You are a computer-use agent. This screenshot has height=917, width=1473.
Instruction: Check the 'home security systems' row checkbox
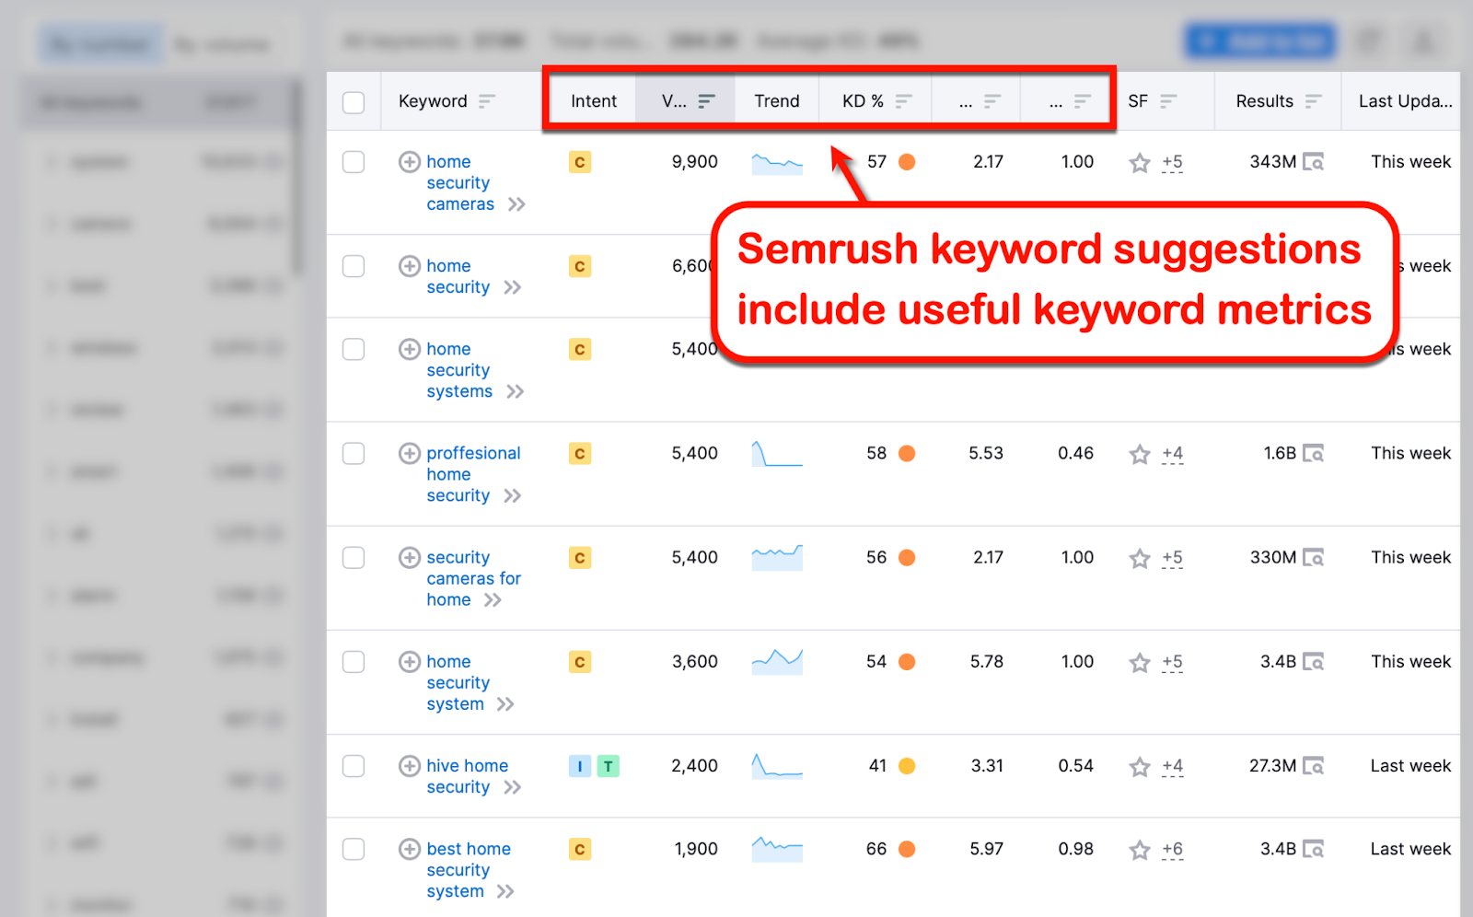coord(354,349)
